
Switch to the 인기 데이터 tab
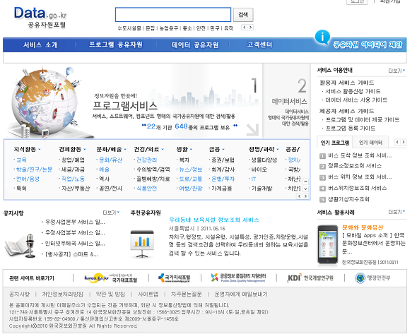pos(371,143)
